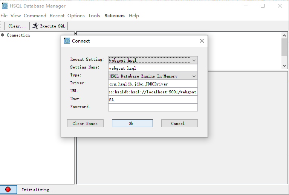Open the Type dropdown arrow
The height and width of the screenshot is (195, 289).
tap(194, 76)
